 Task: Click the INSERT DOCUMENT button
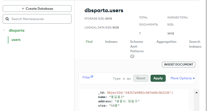tap(178, 64)
